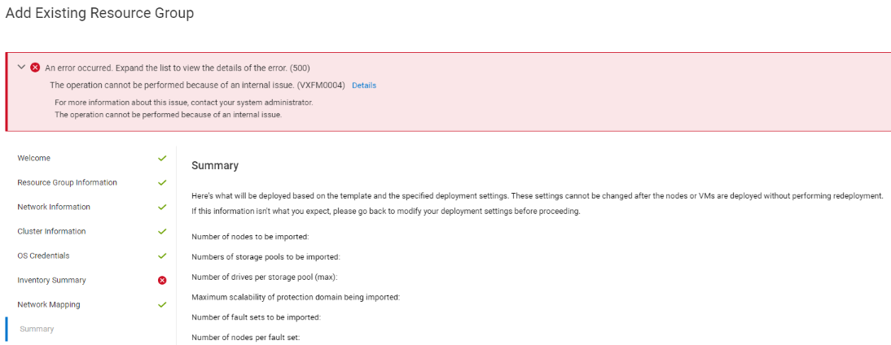This screenshot has height=345, width=891.
Task: Click the checkmark next to Resource Group Information
Action: tap(162, 182)
